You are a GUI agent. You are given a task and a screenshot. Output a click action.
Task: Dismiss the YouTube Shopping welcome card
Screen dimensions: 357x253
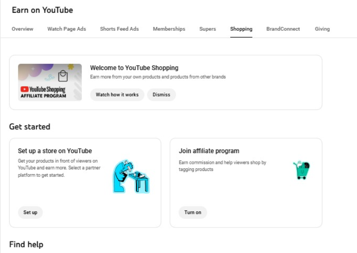(161, 95)
